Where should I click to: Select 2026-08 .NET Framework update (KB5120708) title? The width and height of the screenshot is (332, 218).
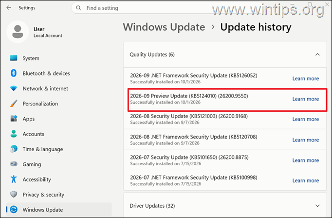pos(194,137)
